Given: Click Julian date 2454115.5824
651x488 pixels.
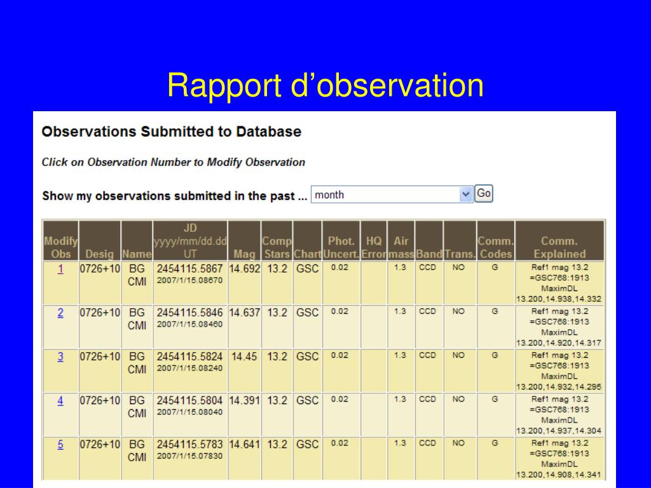Looking at the screenshot, I should tap(189, 357).
